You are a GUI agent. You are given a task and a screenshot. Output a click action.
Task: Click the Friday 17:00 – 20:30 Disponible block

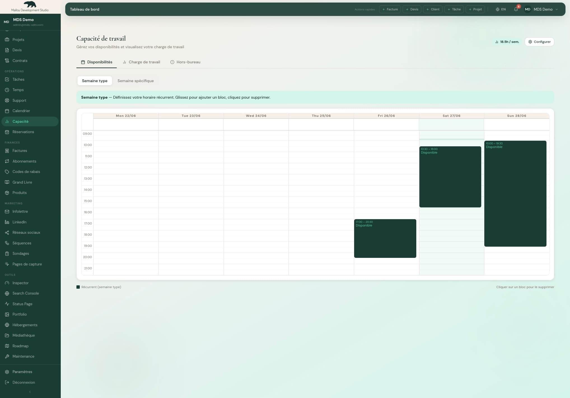click(385, 239)
